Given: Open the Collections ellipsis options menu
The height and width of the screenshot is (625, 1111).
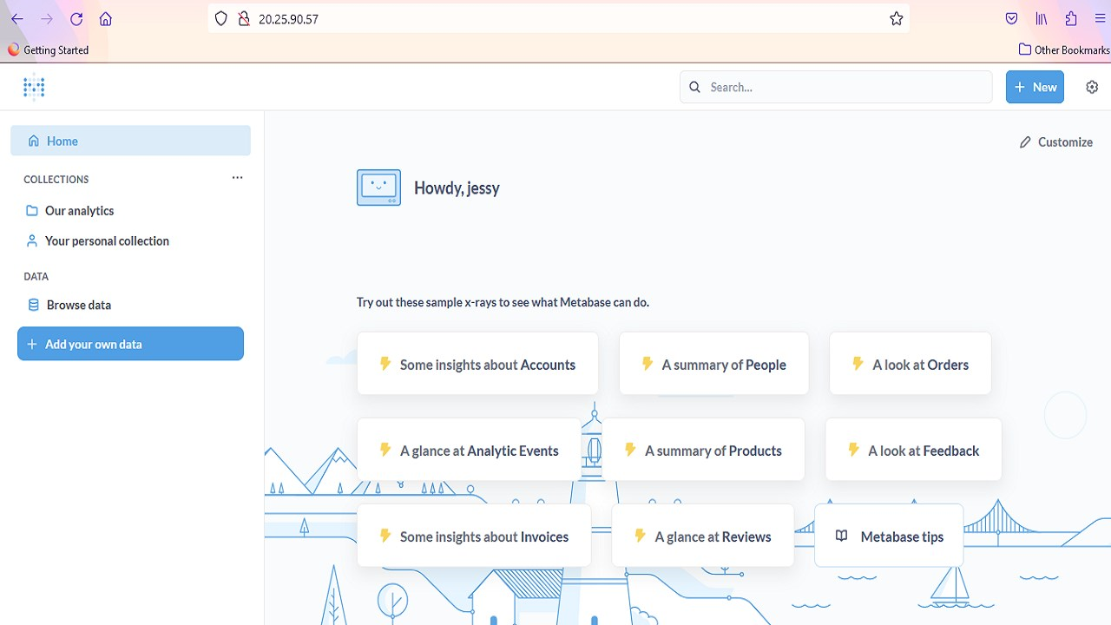Looking at the screenshot, I should (237, 178).
